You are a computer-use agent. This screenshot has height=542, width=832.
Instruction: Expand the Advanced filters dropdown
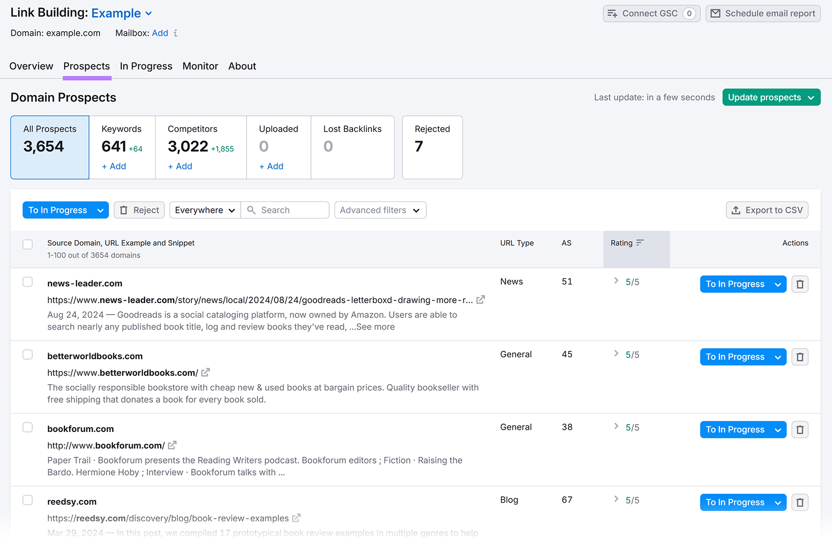pos(380,210)
